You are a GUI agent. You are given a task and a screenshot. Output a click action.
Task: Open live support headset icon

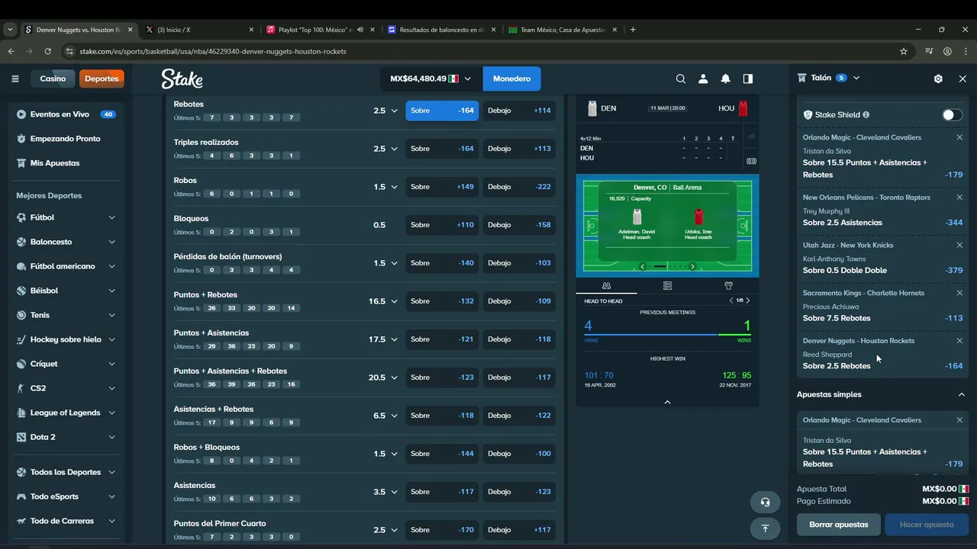coord(765,502)
